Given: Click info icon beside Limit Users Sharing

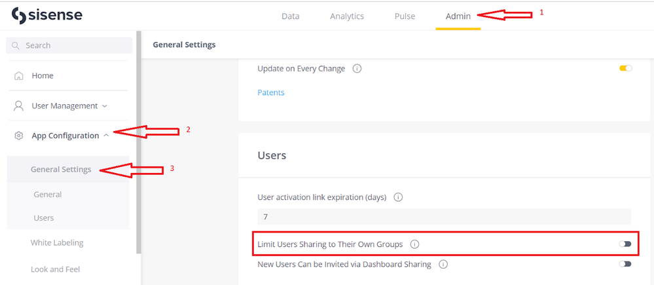Looking at the screenshot, I should pyautogui.click(x=414, y=244).
